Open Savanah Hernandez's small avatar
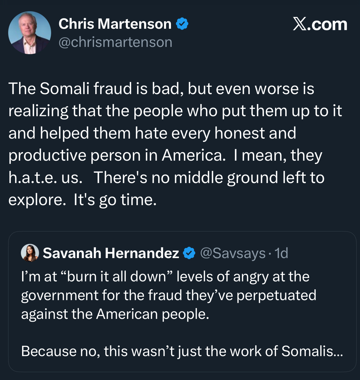This screenshot has height=380, width=360. [30, 253]
